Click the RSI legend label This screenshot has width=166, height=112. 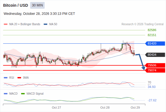point(12,78)
